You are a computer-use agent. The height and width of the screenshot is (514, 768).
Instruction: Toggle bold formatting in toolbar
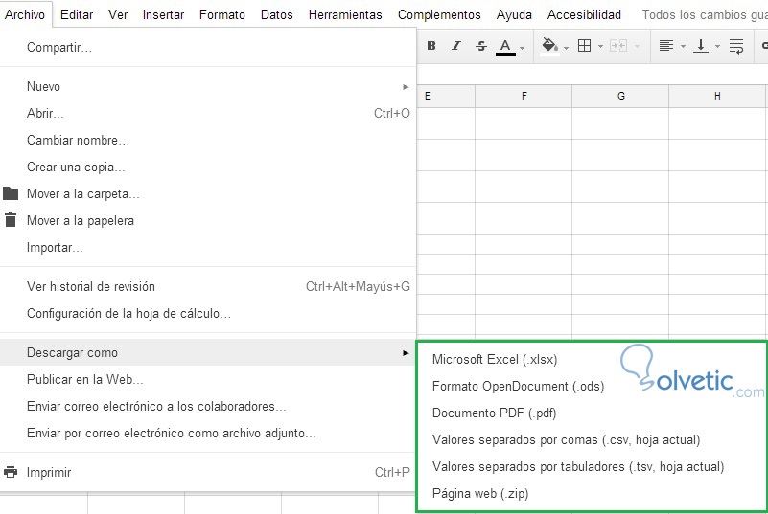431,46
